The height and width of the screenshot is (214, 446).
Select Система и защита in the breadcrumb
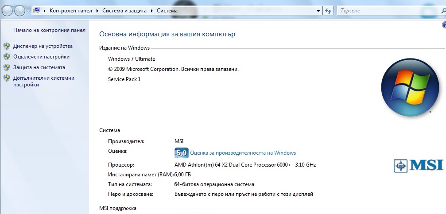click(124, 11)
